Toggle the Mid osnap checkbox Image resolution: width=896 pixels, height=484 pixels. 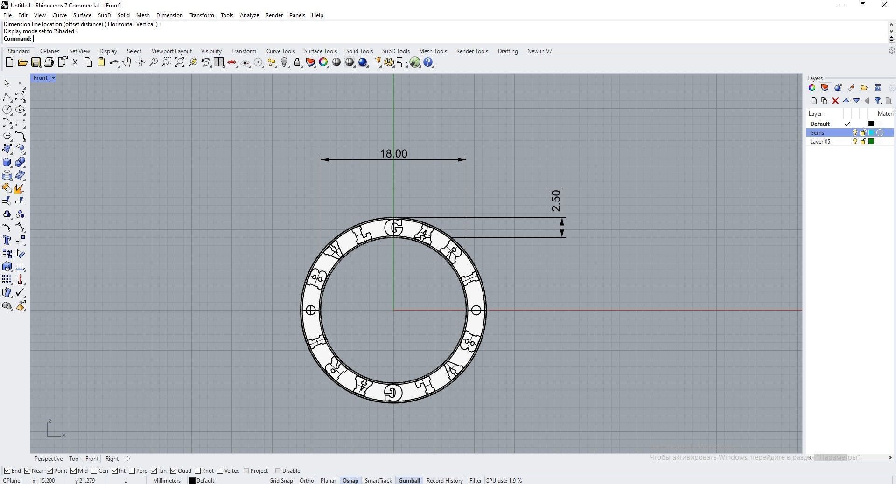[73, 471]
